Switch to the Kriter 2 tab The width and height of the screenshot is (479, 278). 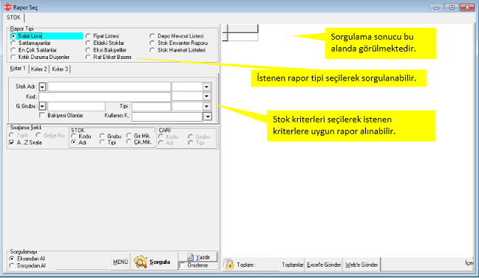click(x=39, y=69)
